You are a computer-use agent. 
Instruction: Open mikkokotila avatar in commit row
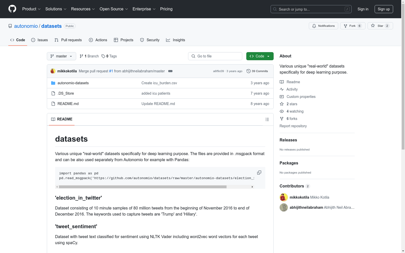(53, 71)
